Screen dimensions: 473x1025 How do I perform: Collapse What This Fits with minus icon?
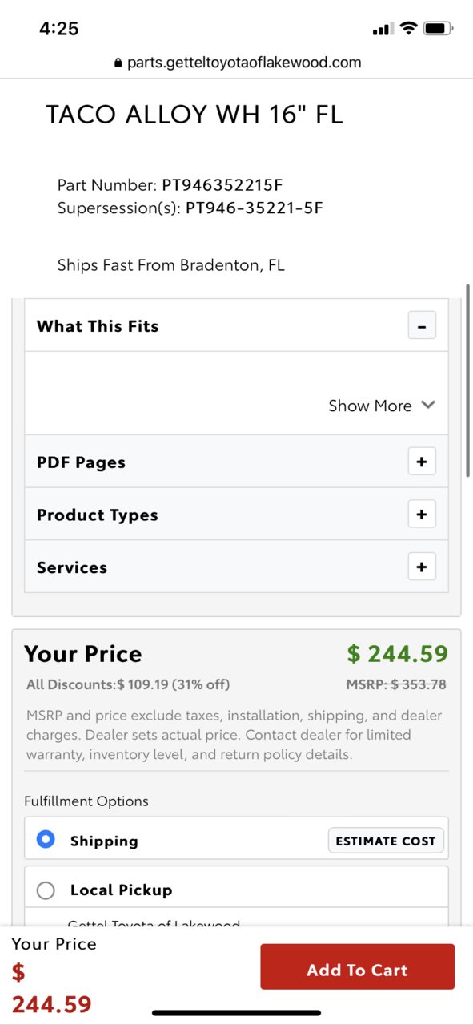(422, 326)
